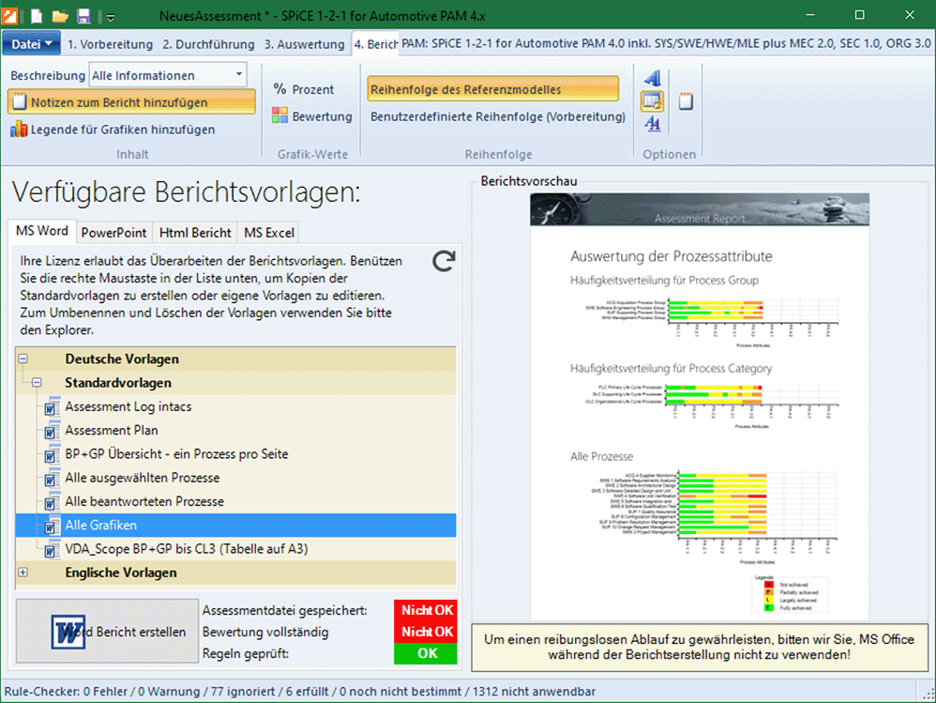Expand the Englische Vorlagen tree node
This screenshot has width=936, height=703.
23,573
